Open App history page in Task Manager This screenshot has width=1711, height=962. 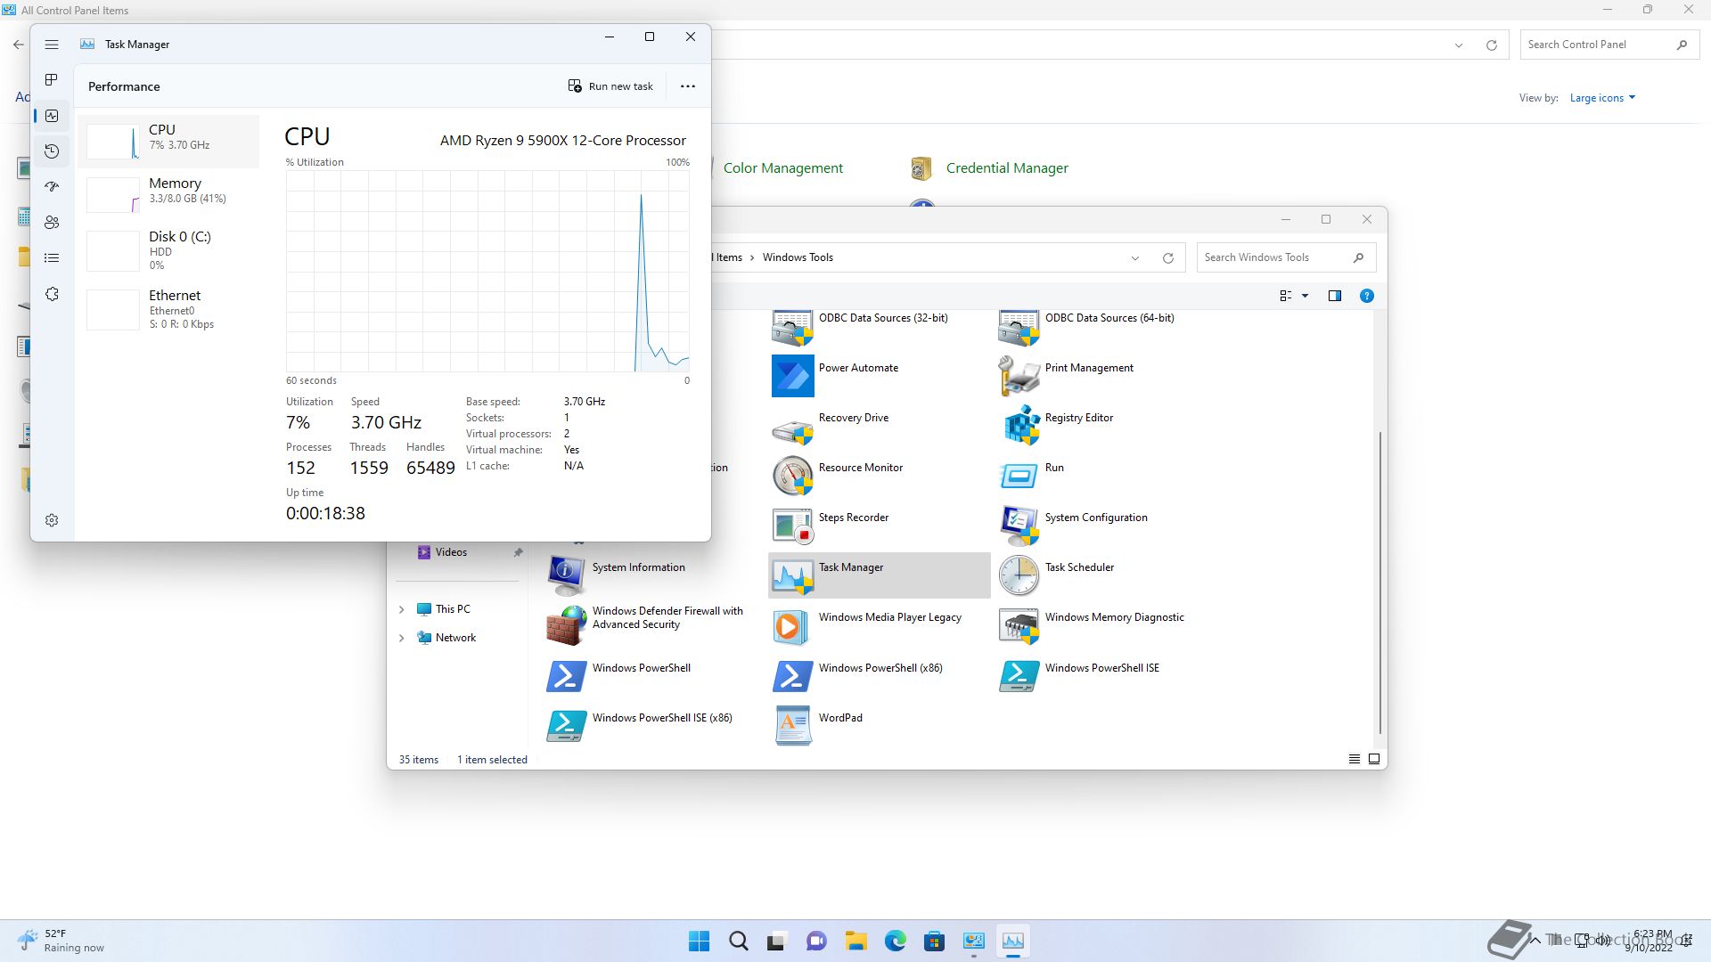(52, 151)
